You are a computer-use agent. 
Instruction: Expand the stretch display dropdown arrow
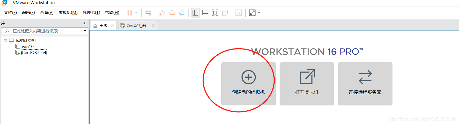(x=259, y=13)
